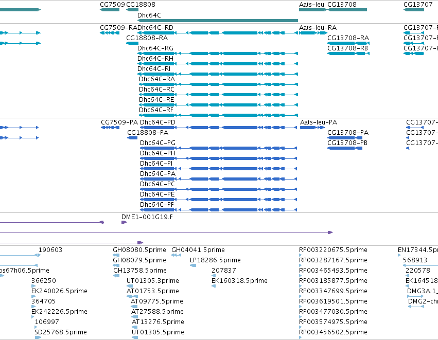Image resolution: width=438 pixels, height=340 pixels.
Task: Click the CG13708-RB transcript label
Action: point(348,48)
